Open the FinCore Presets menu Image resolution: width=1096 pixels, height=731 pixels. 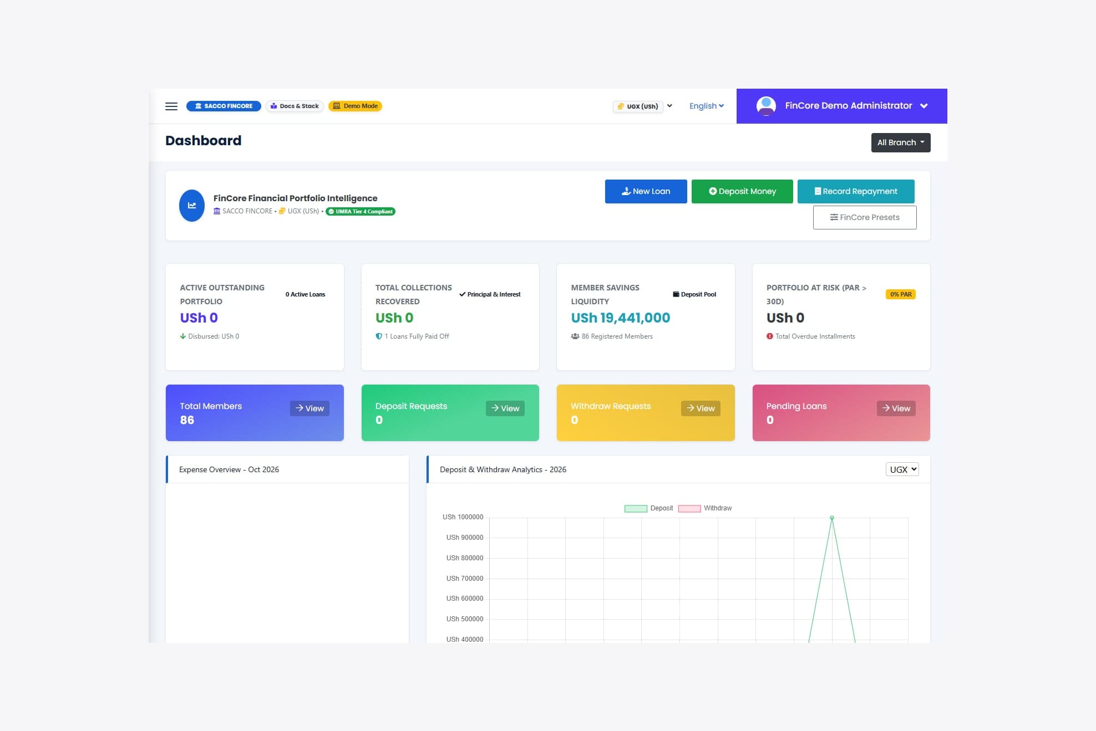865,217
